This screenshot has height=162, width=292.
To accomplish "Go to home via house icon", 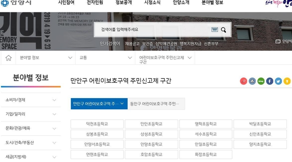I will [9, 58].
